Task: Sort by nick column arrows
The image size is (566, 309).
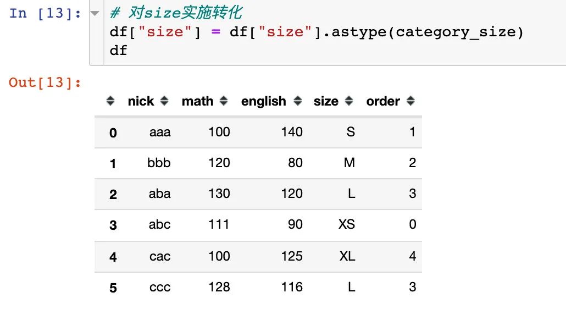Action: point(164,101)
